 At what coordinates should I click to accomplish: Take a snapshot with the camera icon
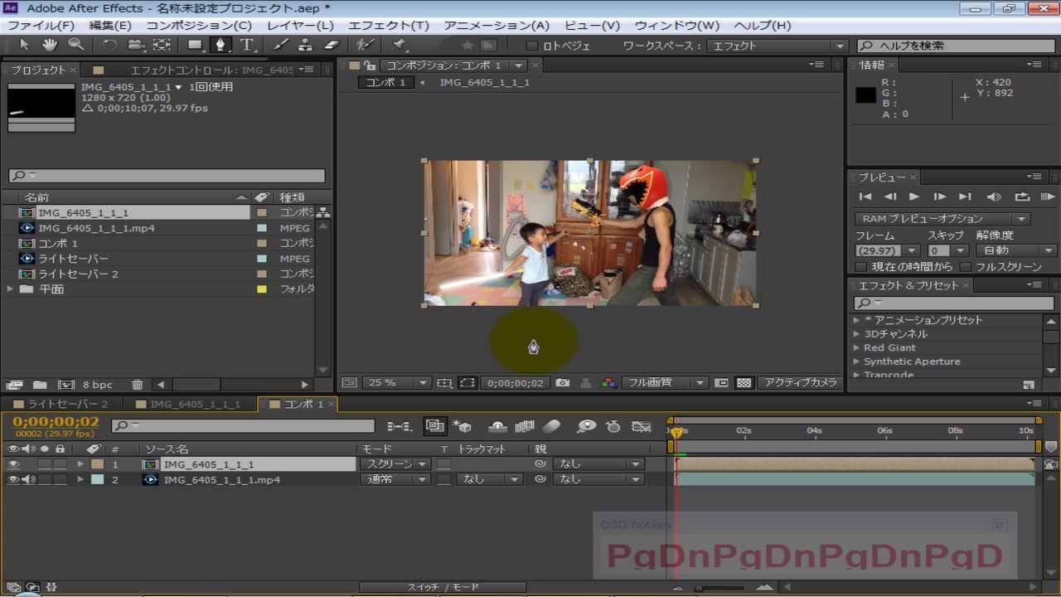(x=563, y=383)
